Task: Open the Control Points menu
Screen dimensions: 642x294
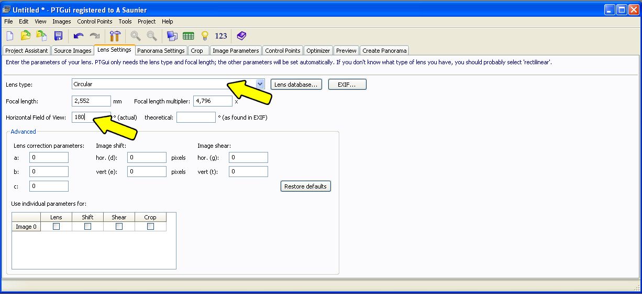Action: pyautogui.click(x=94, y=21)
